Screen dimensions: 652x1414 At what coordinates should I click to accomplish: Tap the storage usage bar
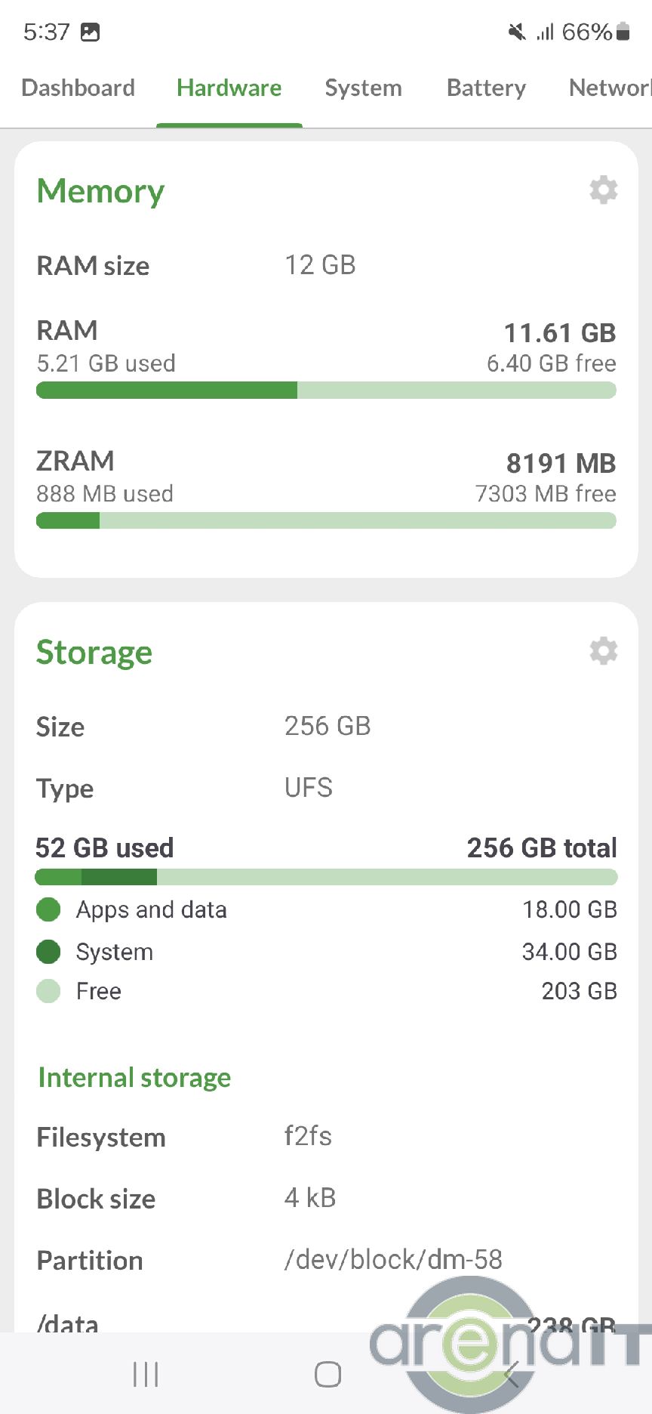pos(326,877)
